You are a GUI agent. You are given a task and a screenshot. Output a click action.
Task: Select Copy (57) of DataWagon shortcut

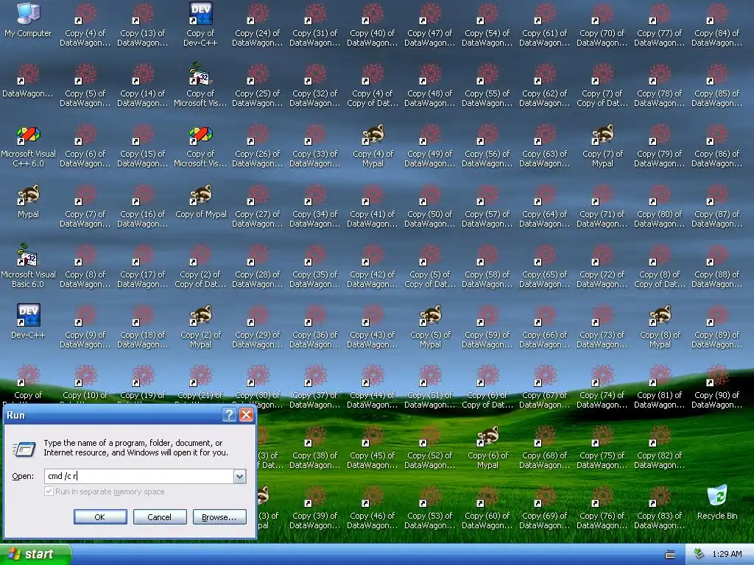point(487,206)
